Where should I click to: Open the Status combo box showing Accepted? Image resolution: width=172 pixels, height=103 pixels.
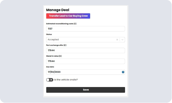pyautogui.click(x=86, y=40)
